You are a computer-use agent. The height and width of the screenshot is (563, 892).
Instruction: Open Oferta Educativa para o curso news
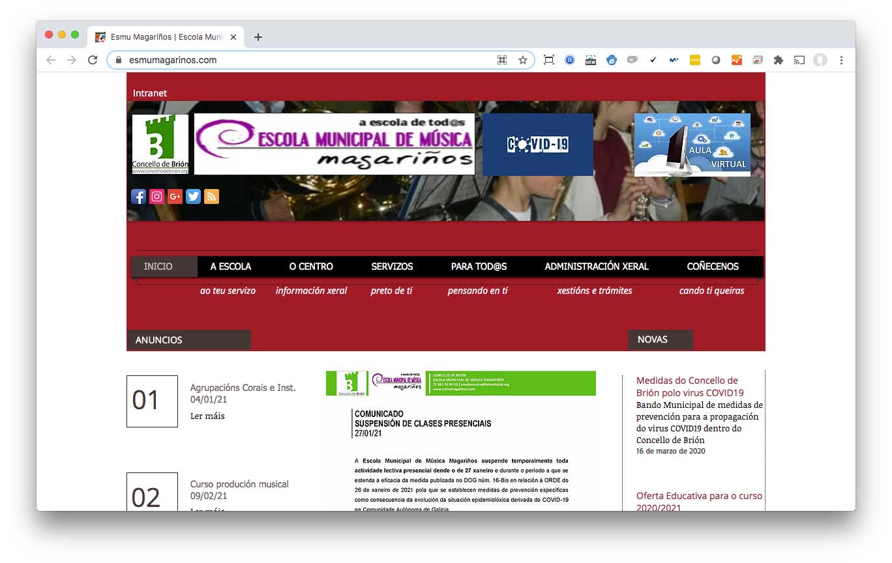coord(699,502)
